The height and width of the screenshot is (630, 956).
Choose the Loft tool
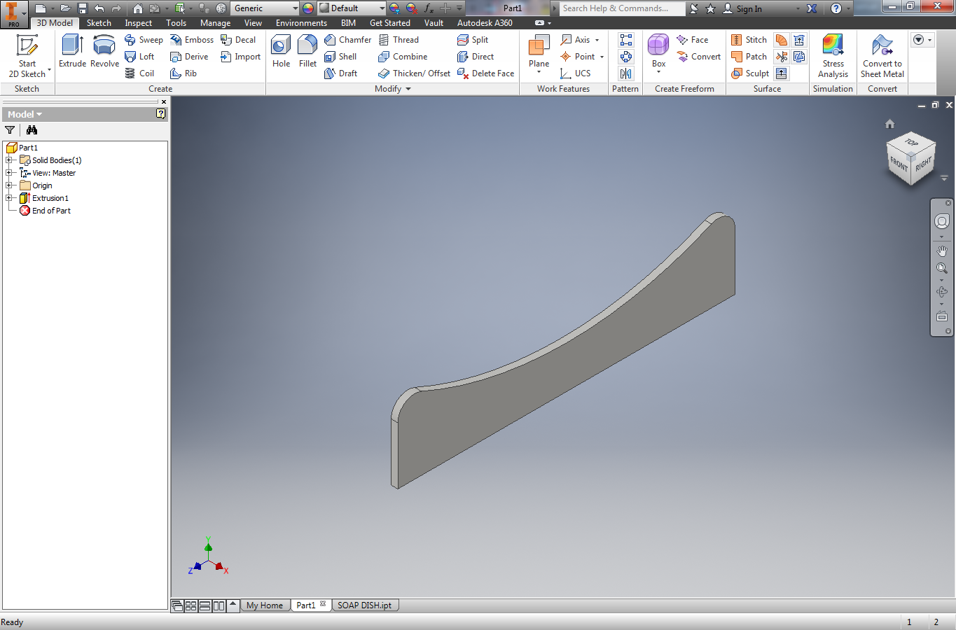coord(139,57)
